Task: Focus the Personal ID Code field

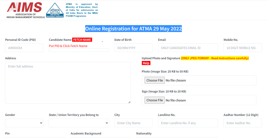Action: pos(24,48)
